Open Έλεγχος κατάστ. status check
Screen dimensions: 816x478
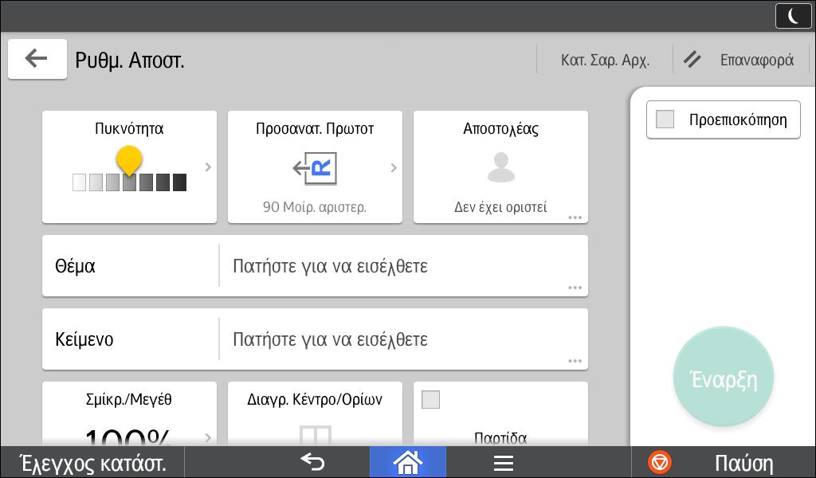(x=92, y=462)
